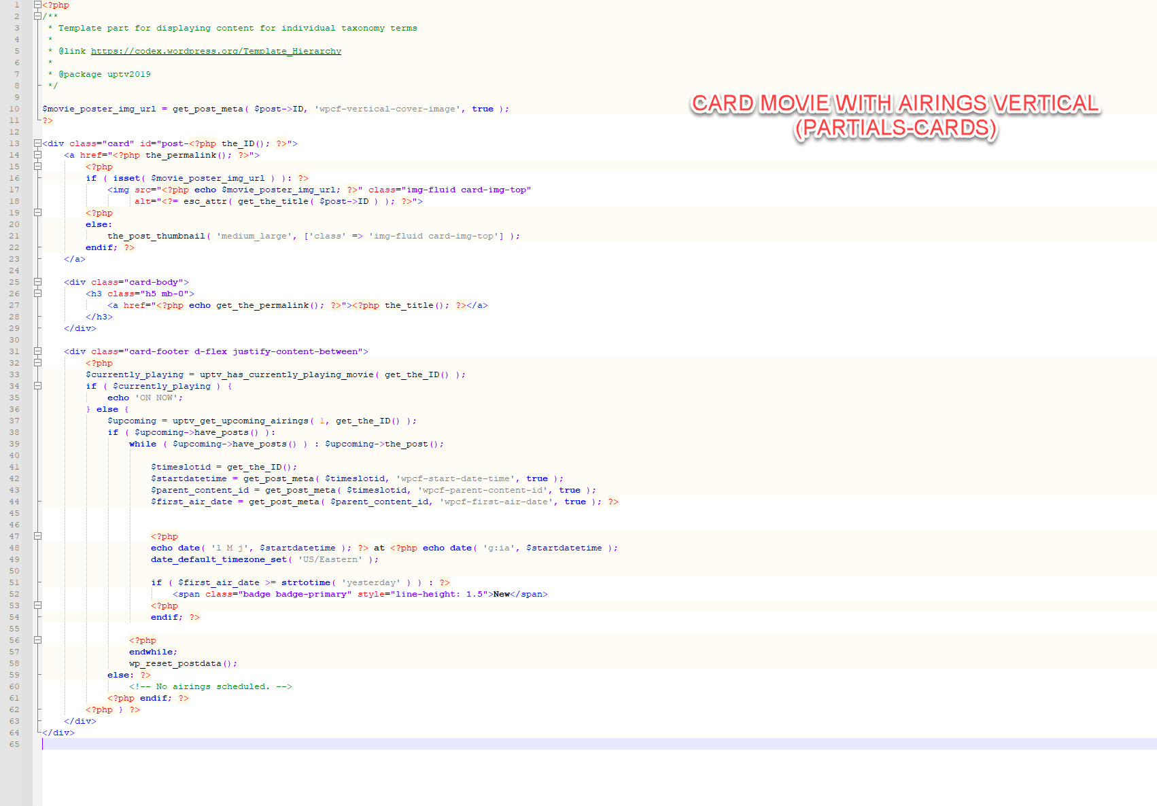Open the codex.wordpress.org Template_Hierarchy link
Screen dimensions: 1157x806
coord(215,51)
